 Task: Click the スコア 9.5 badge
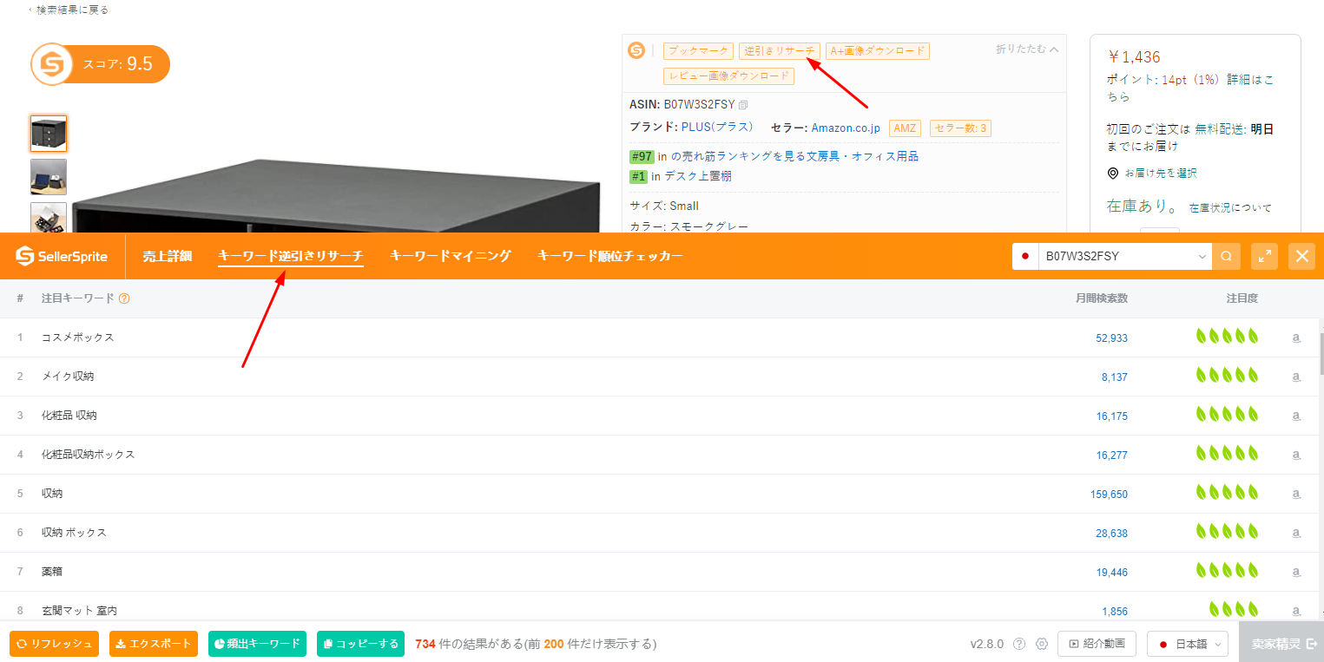click(100, 64)
